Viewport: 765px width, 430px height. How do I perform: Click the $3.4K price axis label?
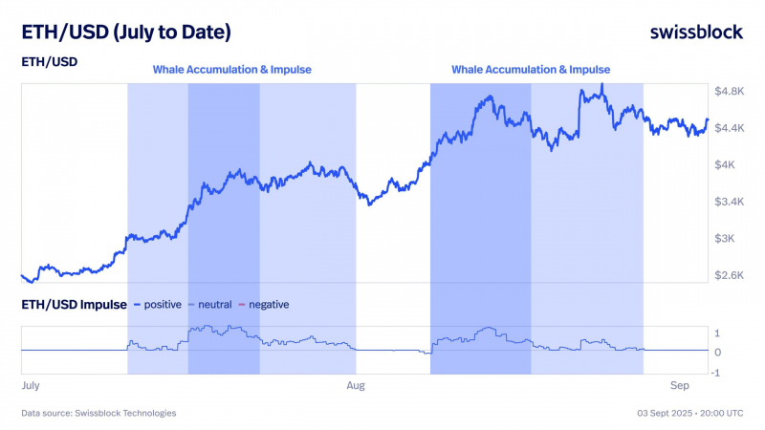tap(729, 202)
